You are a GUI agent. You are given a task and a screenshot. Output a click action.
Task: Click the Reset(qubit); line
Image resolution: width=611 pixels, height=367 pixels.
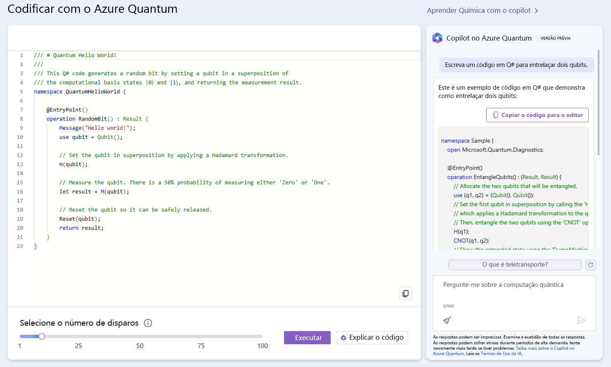(80, 219)
